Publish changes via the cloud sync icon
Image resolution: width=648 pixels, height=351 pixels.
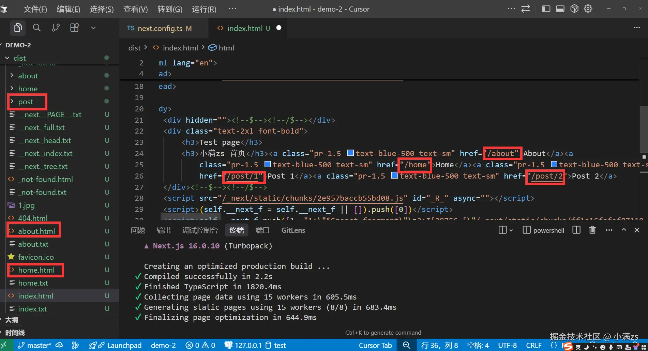(x=59, y=345)
